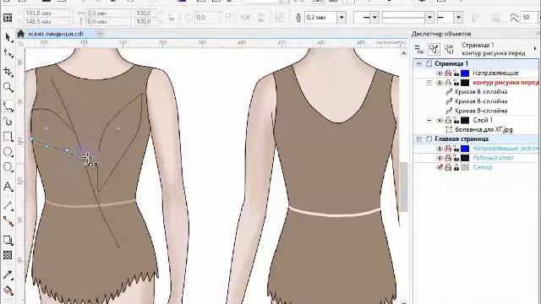Select the Parallel Dimension tool
The width and height of the screenshot is (541, 304).
[8, 206]
